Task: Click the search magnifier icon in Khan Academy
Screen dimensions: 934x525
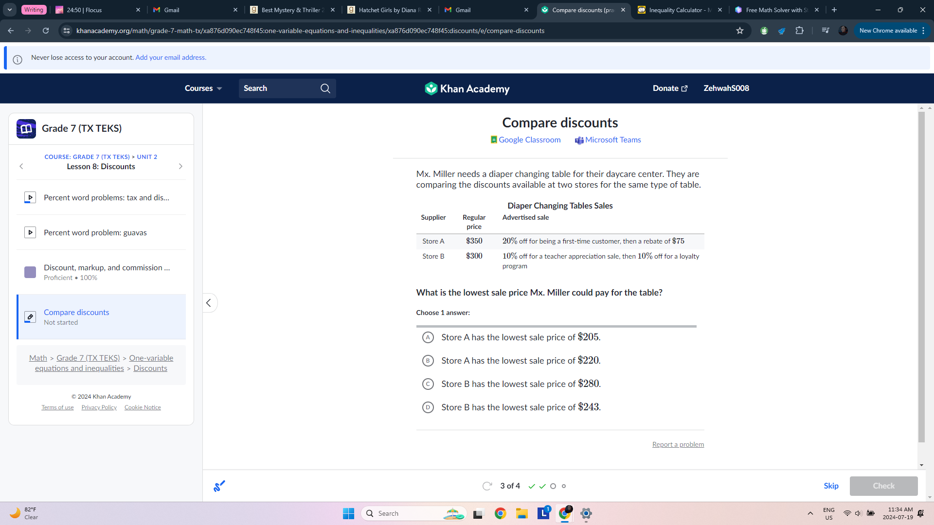Action: 325,88
